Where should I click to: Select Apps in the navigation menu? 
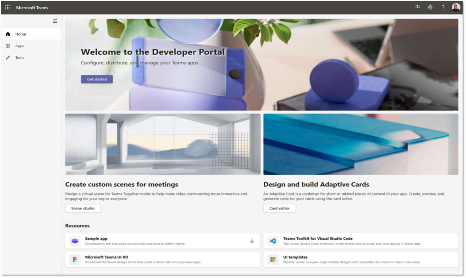[x=19, y=46]
